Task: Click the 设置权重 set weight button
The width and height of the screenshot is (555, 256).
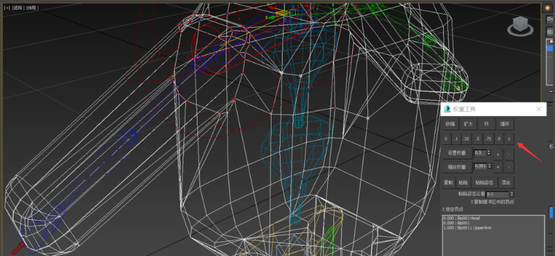Action: pyautogui.click(x=457, y=153)
